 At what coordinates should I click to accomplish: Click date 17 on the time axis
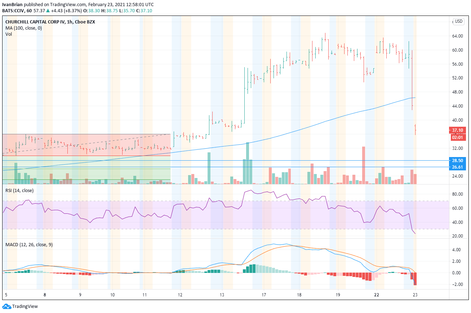click(x=264, y=295)
